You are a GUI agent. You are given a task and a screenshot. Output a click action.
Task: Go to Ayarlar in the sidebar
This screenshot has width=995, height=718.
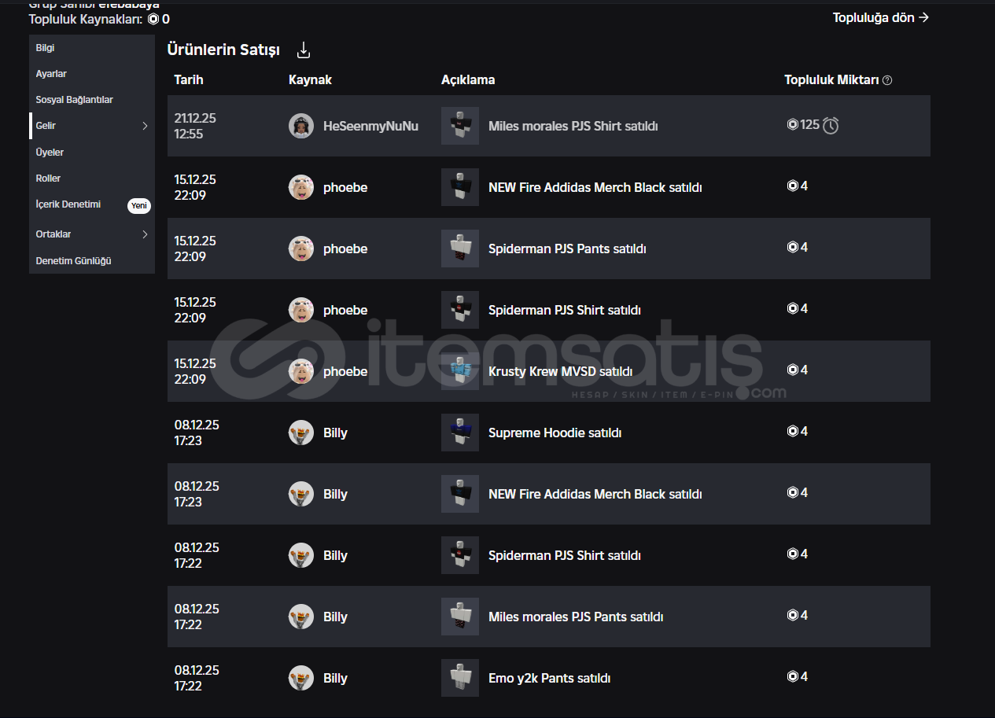pos(51,74)
